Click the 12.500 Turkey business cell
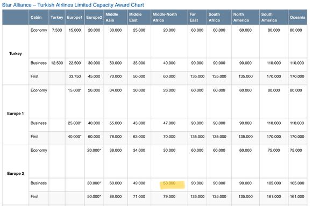The image size is (312, 206). pos(57,63)
